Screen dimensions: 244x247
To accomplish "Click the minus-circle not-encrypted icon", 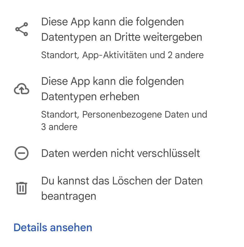I will click(x=21, y=153).
